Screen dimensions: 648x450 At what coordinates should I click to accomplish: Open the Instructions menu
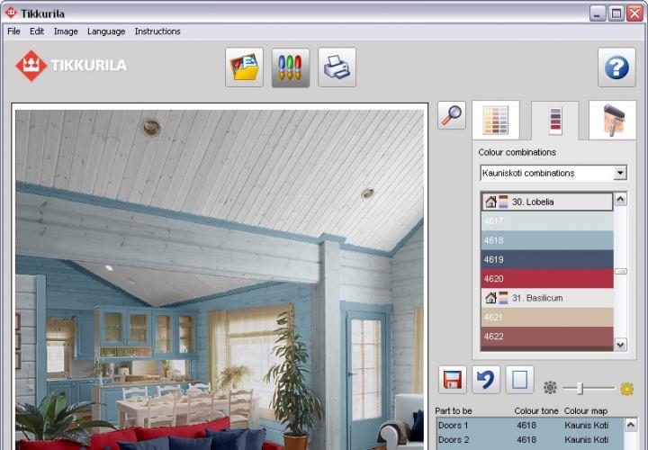tap(157, 31)
